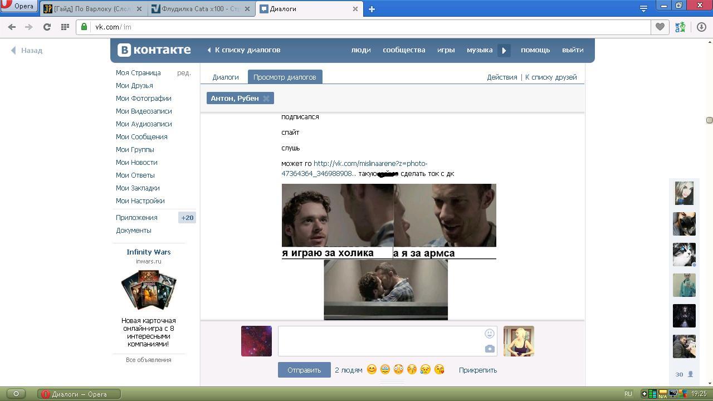713x401 pixels.
Task: Click the ВКонтакте logo
Action: tap(154, 50)
